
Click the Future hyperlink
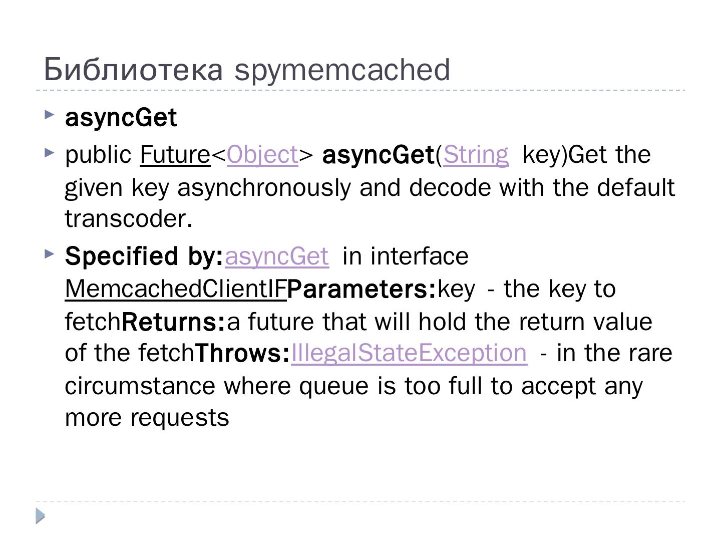[175, 155]
